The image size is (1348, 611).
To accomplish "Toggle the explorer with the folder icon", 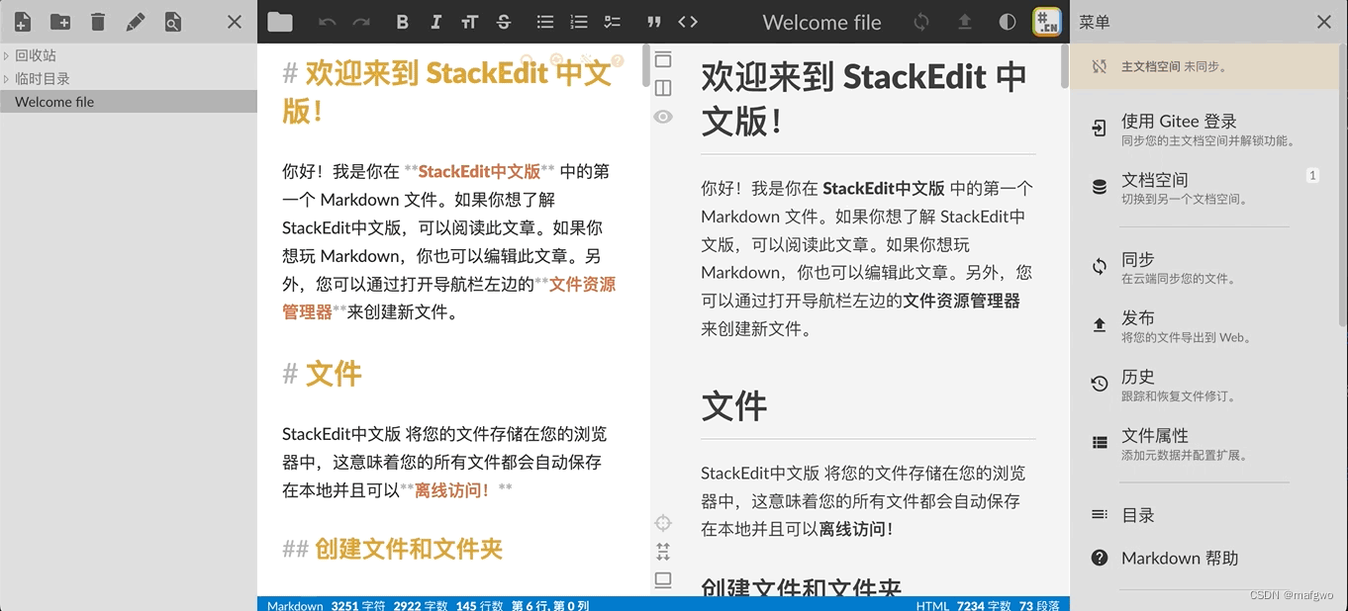I will tap(280, 22).
